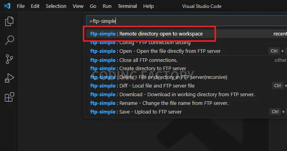The height and width of the screenshot is (151, 287).
Task: Open the Selection menu
Action: [x=56, y=6]
